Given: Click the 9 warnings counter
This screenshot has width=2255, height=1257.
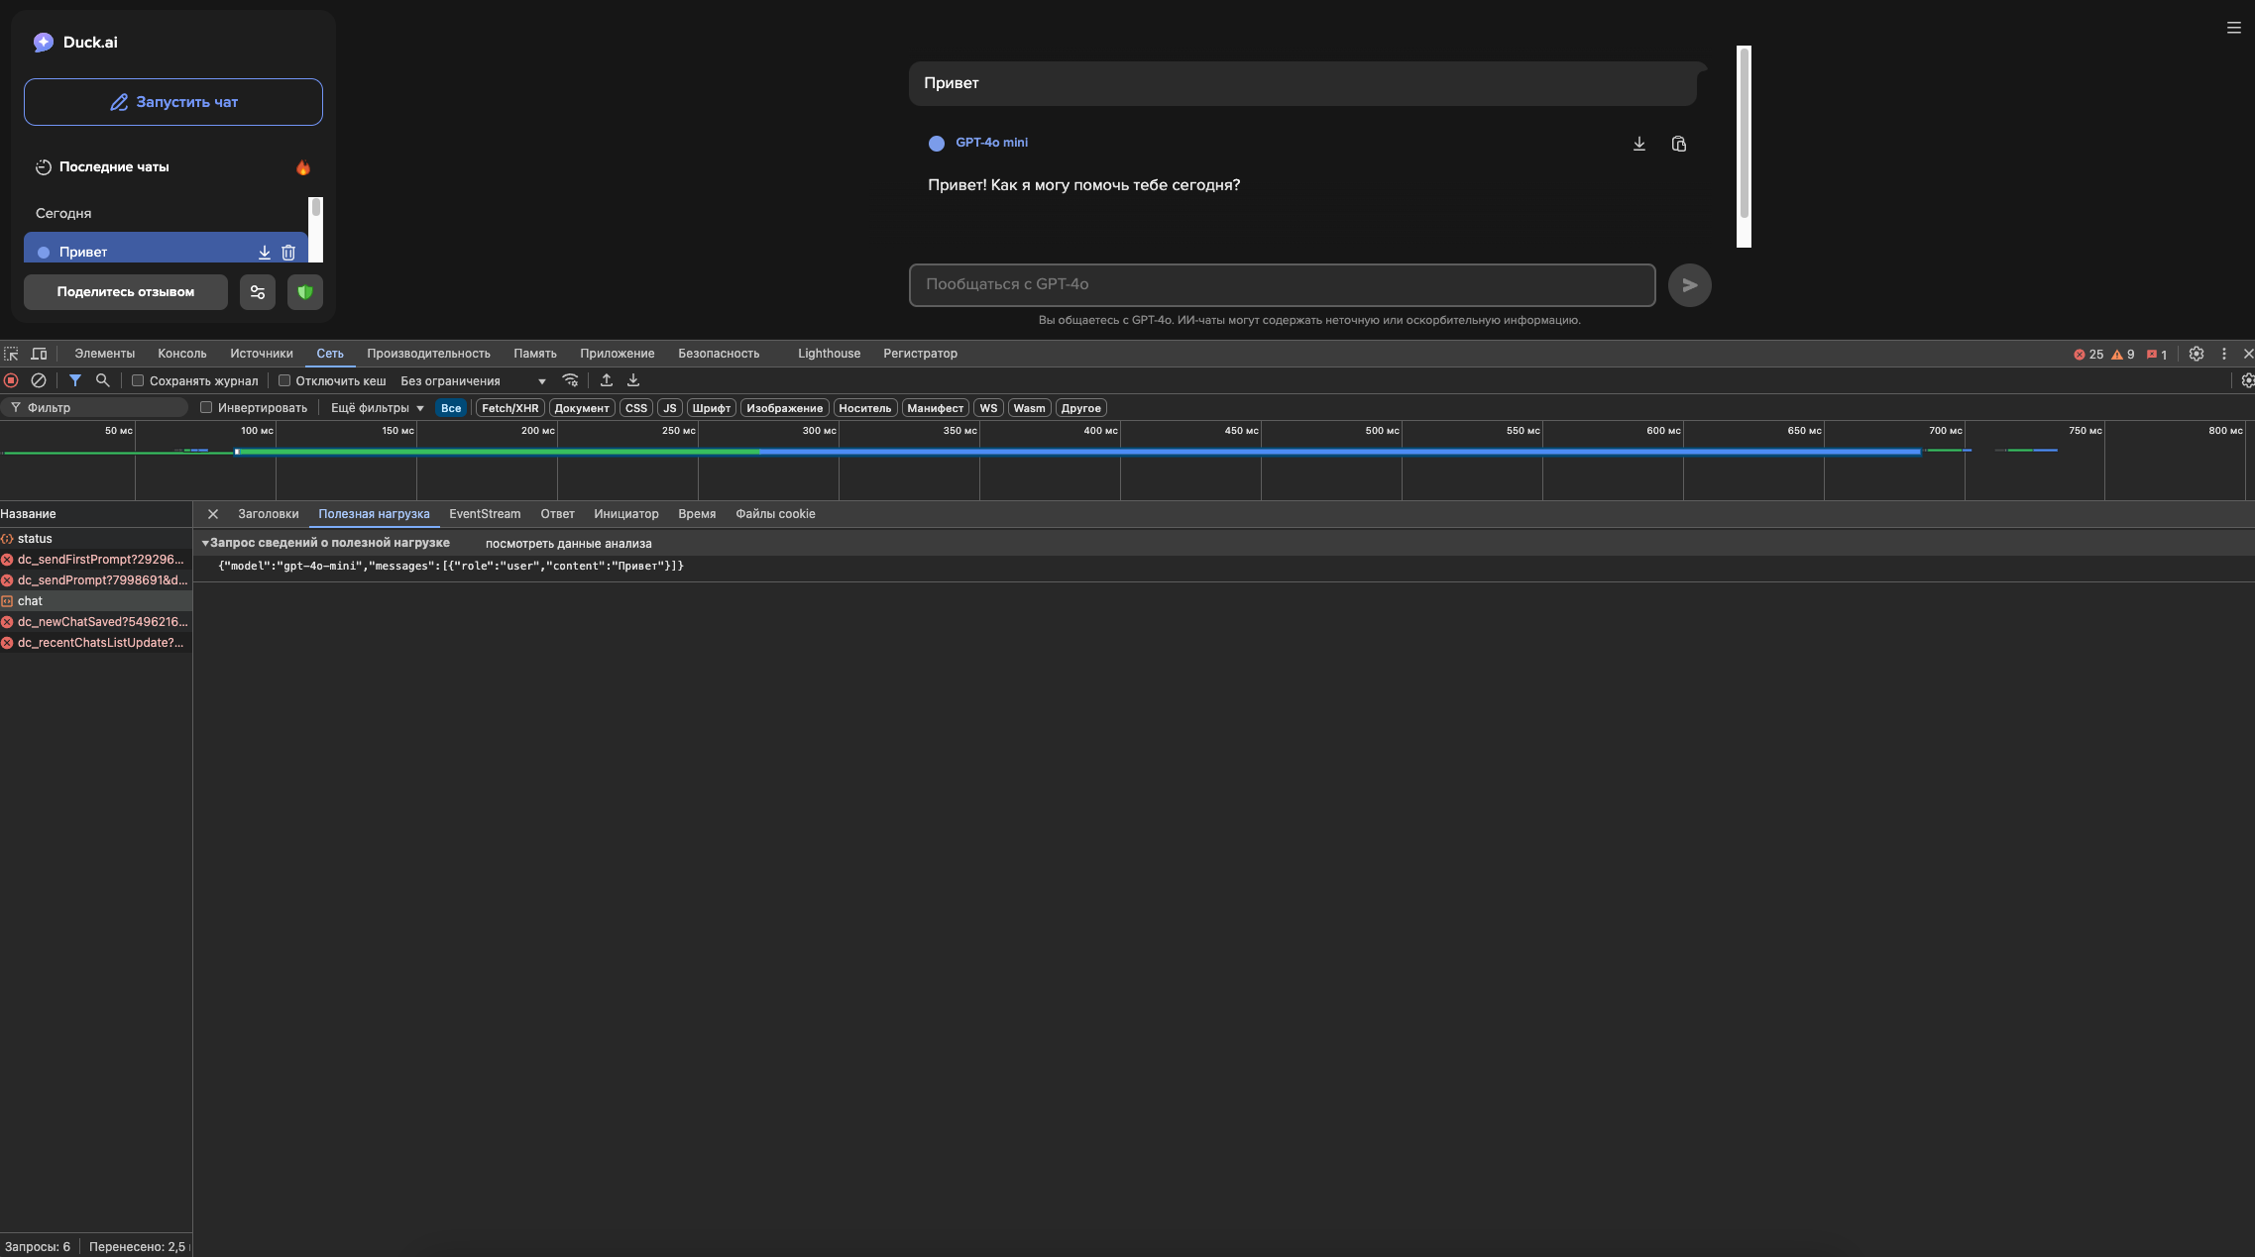Looking at the screenshot, I should click(x=2123, y=355).
